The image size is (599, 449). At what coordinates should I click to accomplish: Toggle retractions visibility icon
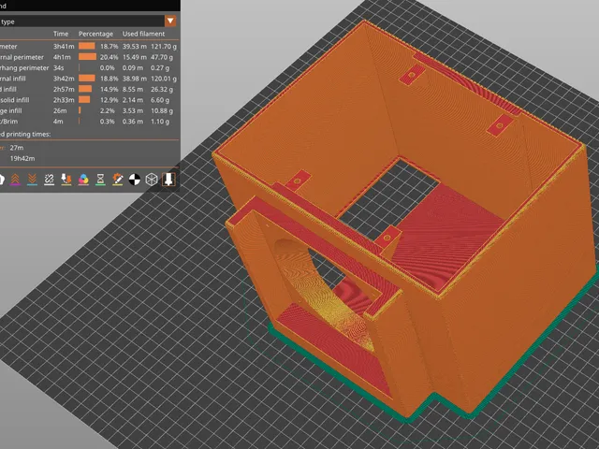click(15, 179)
